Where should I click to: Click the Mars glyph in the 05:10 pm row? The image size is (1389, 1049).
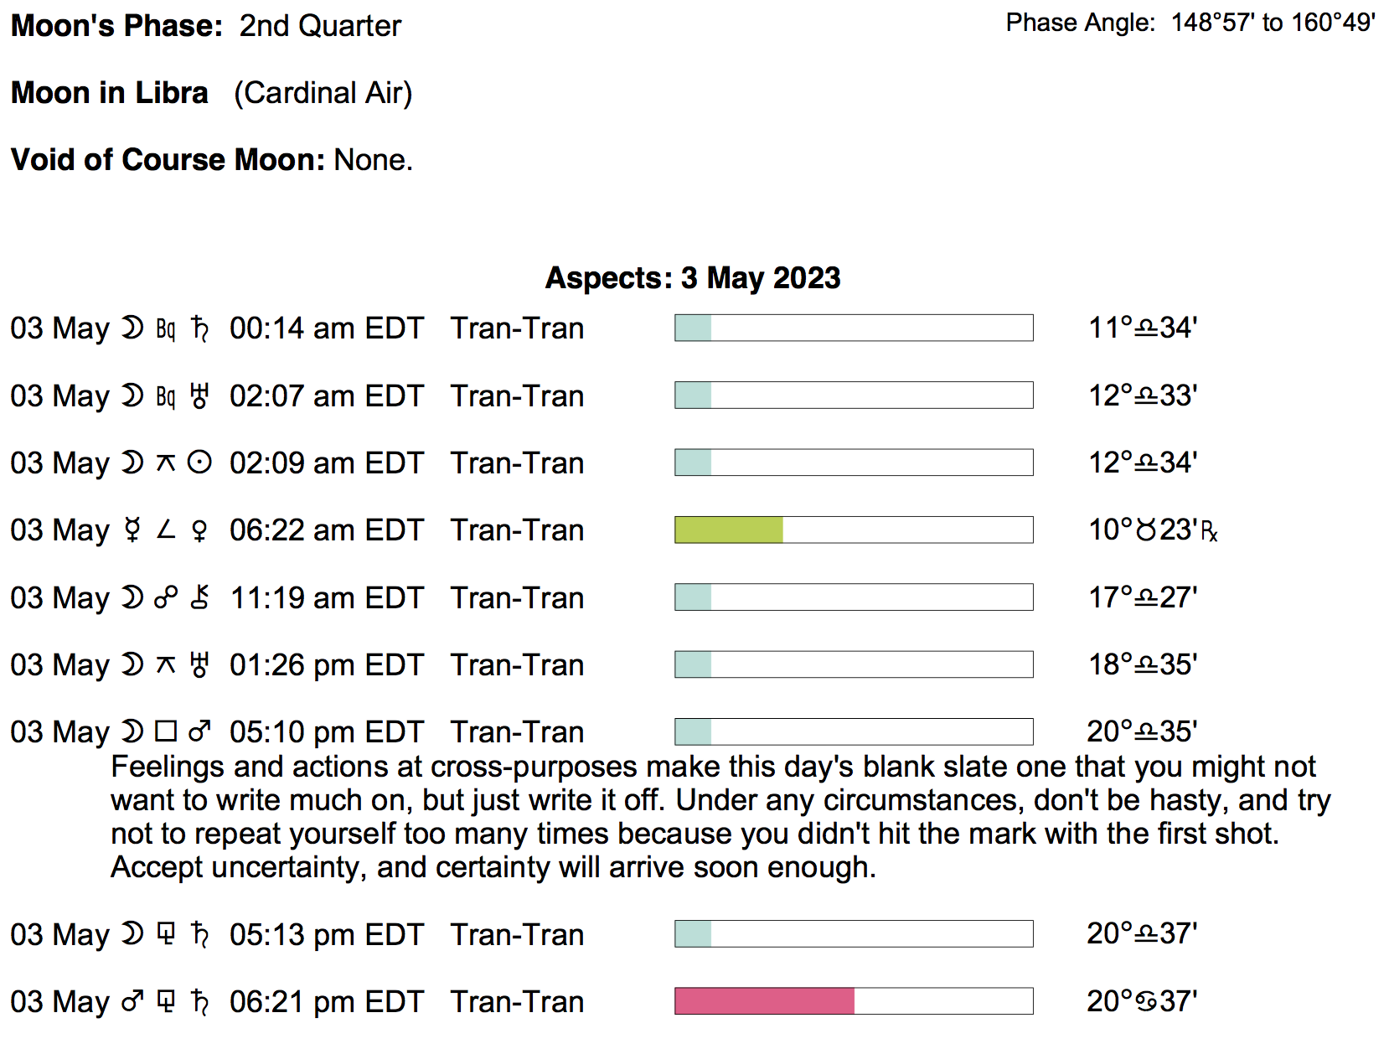pyautogui.click(x=199, y=731)
